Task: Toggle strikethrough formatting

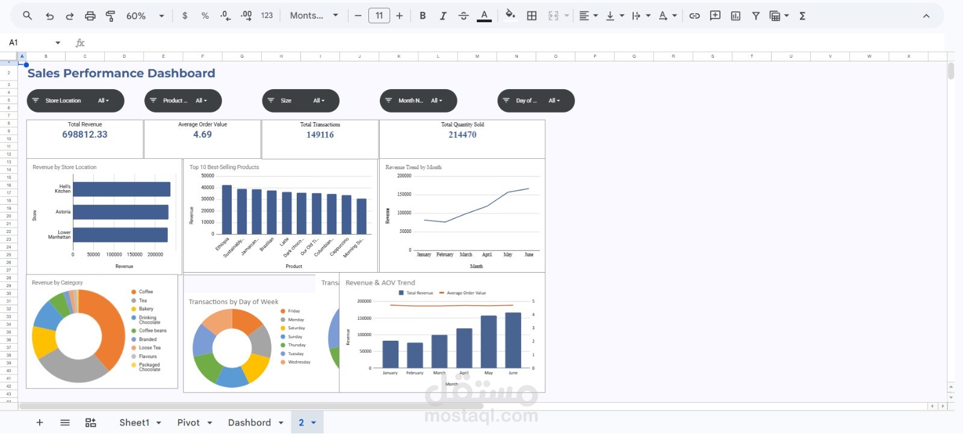Action: click(x=463, y=16)
